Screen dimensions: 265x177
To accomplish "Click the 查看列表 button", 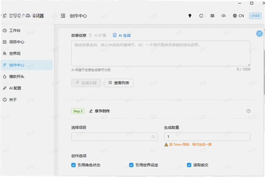I will click(119, 83).
